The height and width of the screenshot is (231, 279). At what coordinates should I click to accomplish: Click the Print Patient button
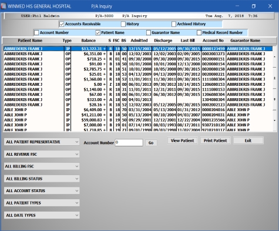pyautogui.click(x=216, y=140)
